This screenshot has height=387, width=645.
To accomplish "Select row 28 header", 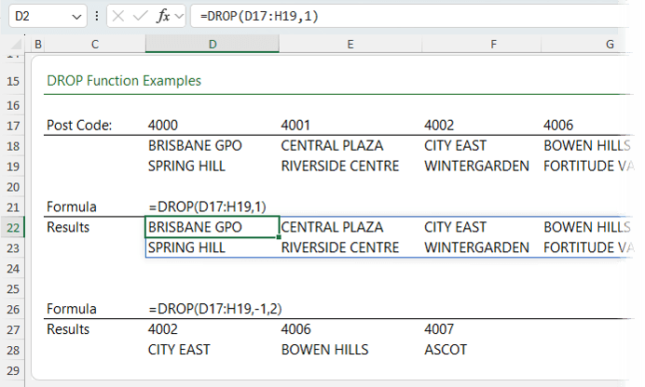I will pos(13,350).
